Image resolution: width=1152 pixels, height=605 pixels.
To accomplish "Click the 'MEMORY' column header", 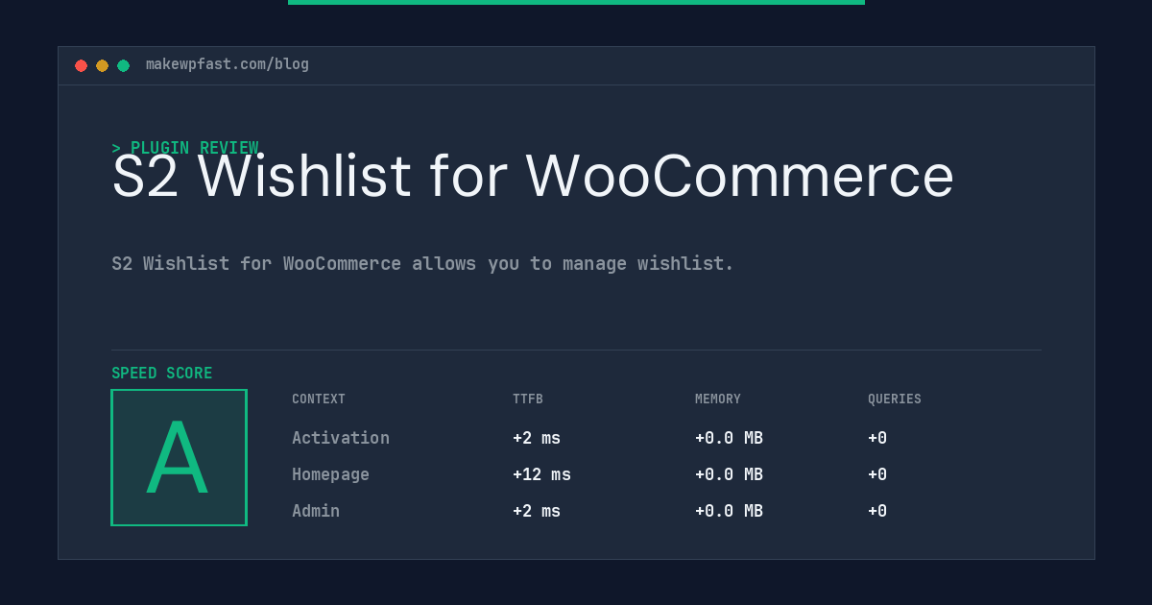I will (x=718, y=399).
